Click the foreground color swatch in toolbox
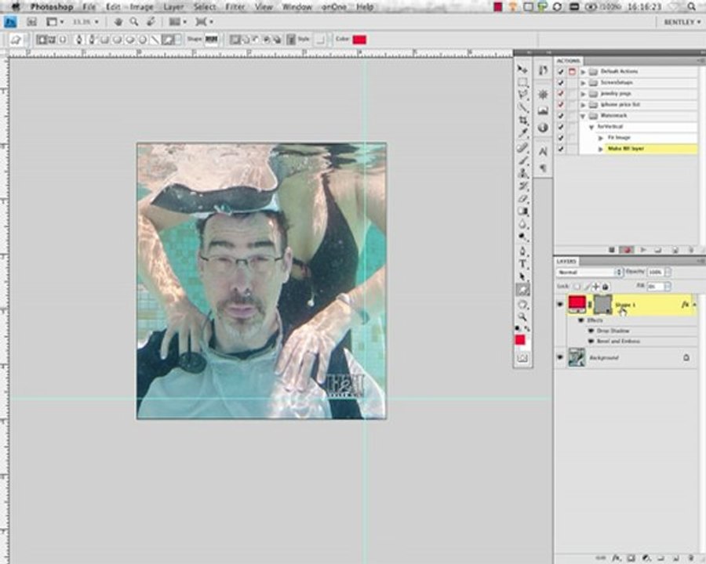Viewport: 706px width, 564px height. [x=520, y=341]
